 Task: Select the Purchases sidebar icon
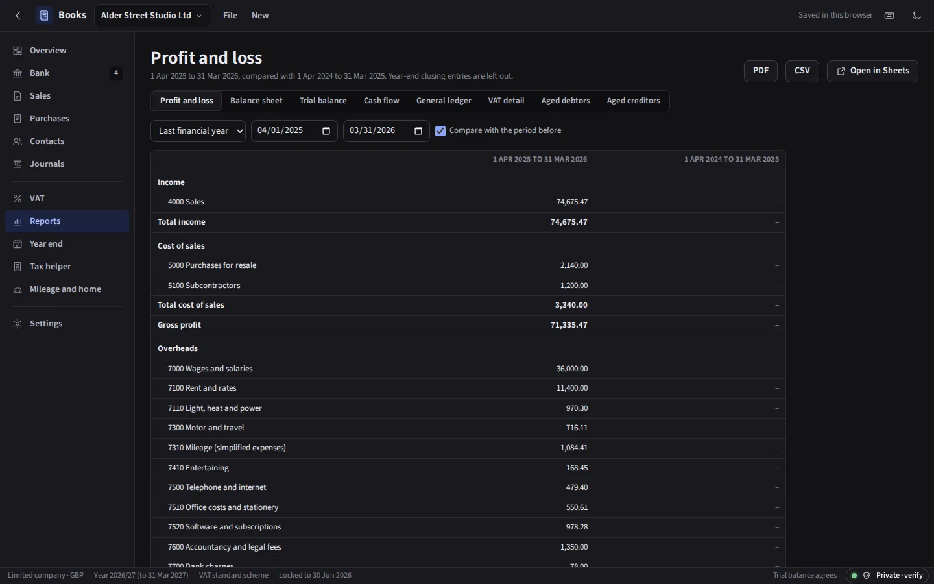point(18,119)
